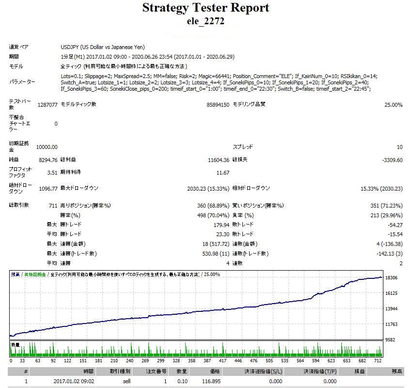
Task: Click the largest losing trade -54.27
Action: tap(395, 225)
